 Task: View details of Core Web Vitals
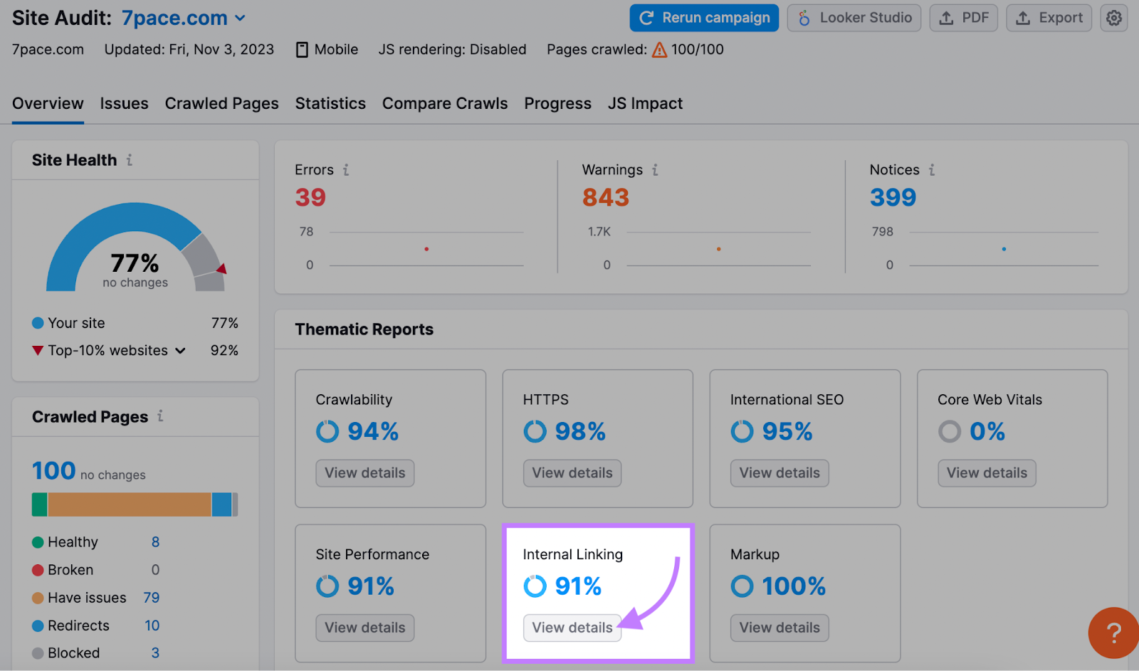coord(987,473)
